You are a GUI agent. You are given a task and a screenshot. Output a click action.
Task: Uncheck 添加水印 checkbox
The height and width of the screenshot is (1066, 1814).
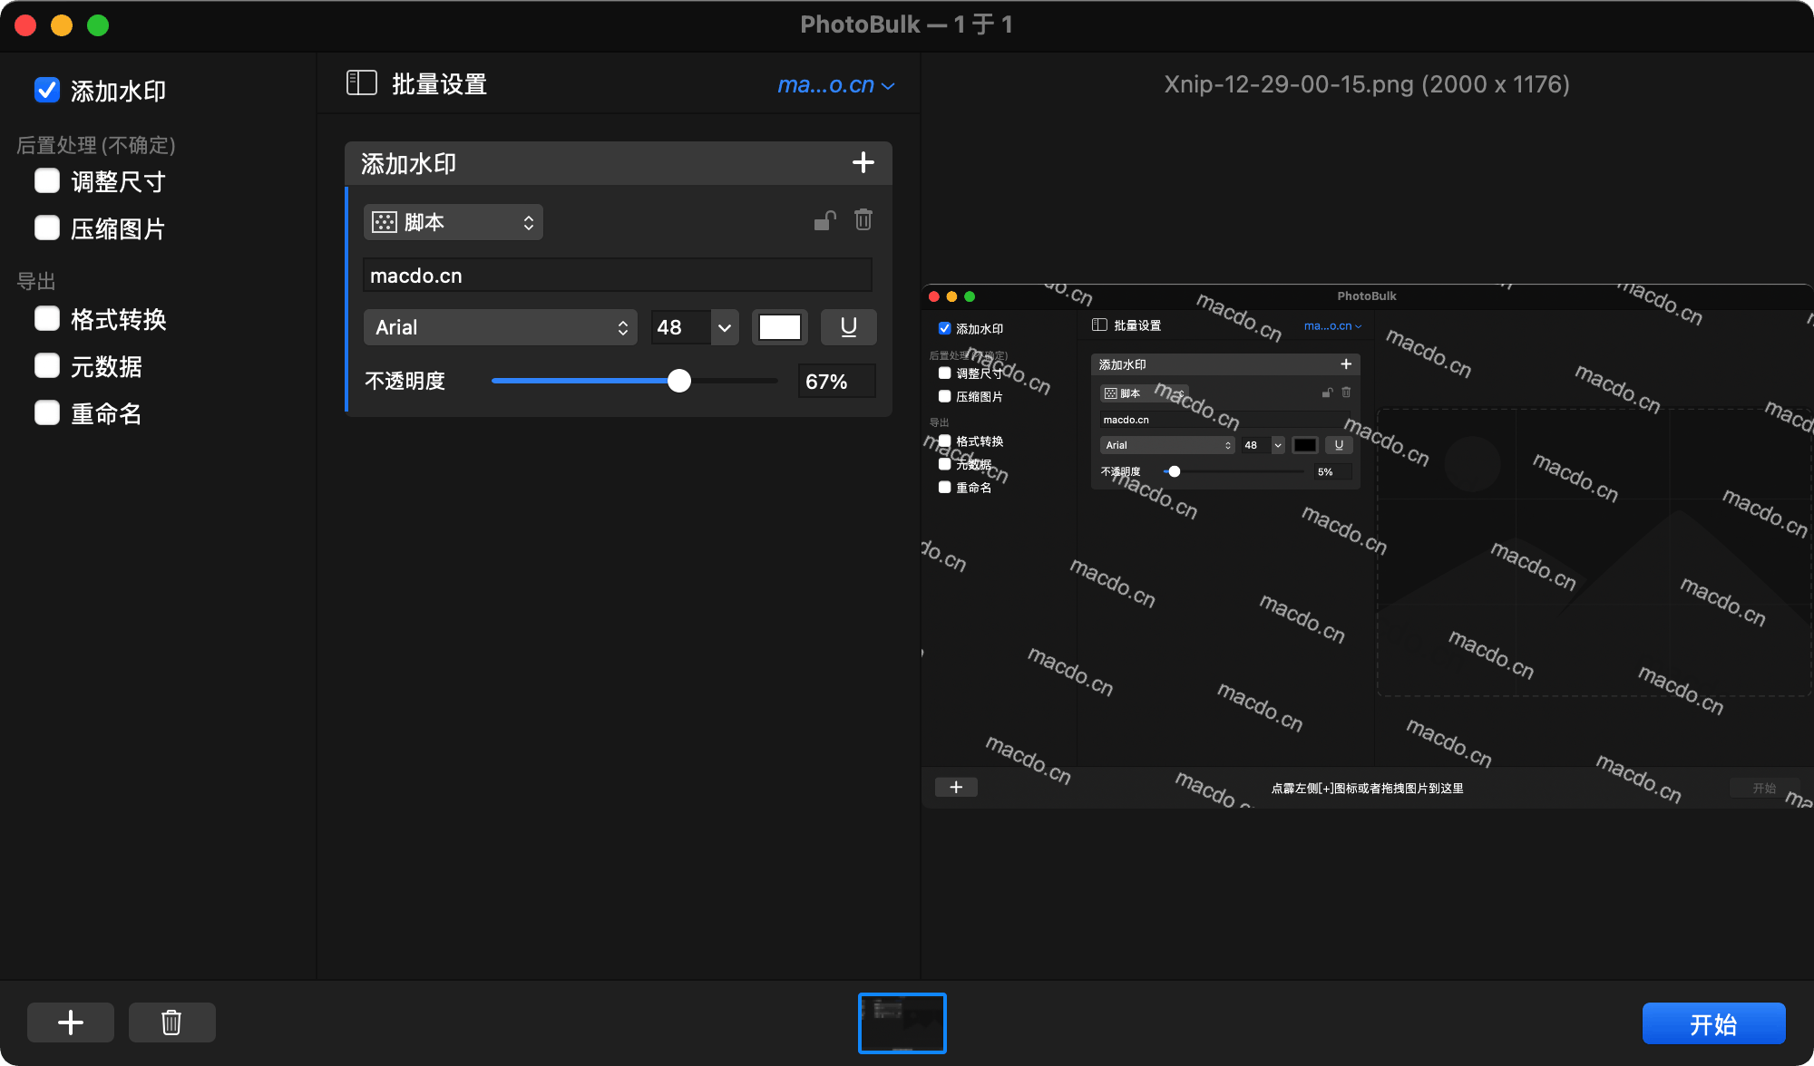click(x=47, y=91)
